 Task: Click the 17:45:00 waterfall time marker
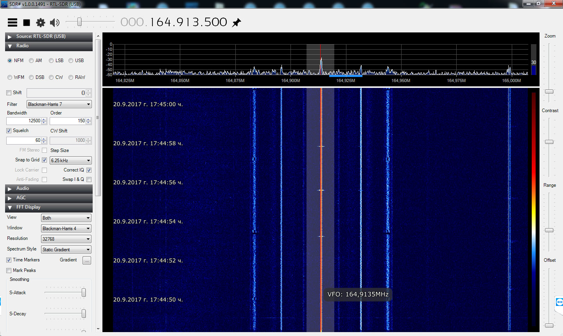click(148, 104)
